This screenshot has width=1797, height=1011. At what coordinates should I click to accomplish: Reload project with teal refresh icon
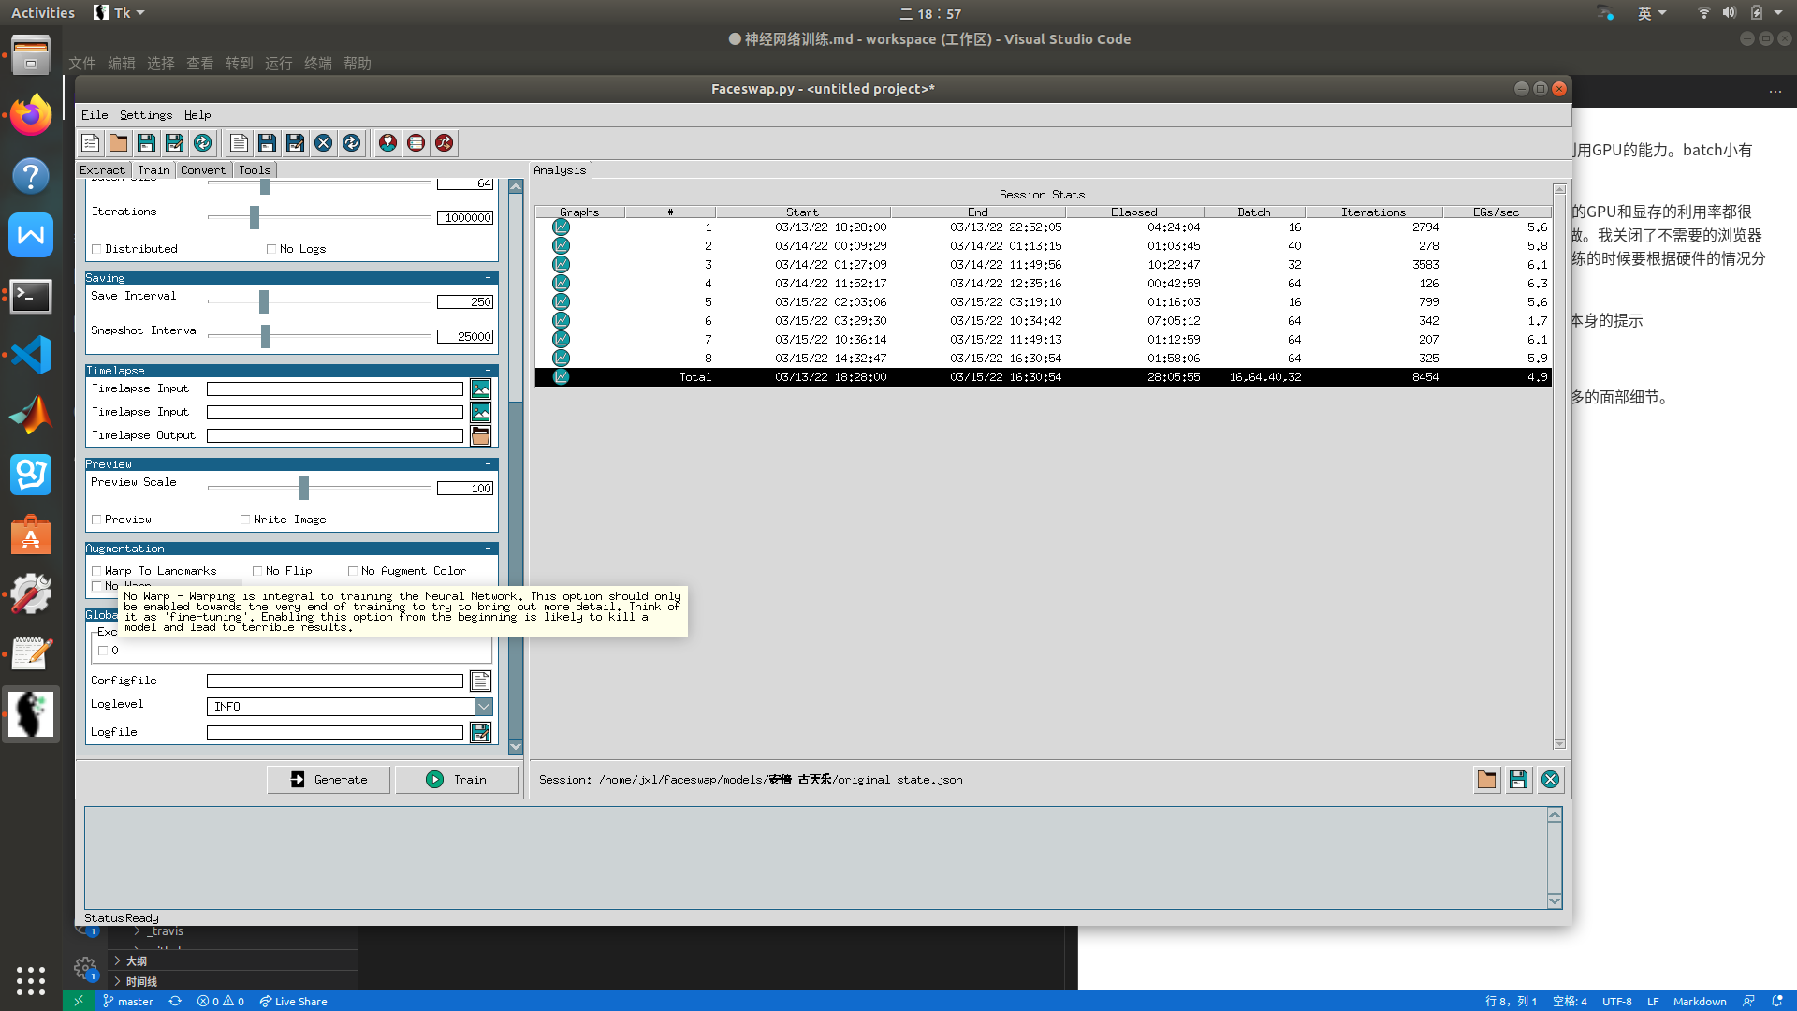(202, 143)
